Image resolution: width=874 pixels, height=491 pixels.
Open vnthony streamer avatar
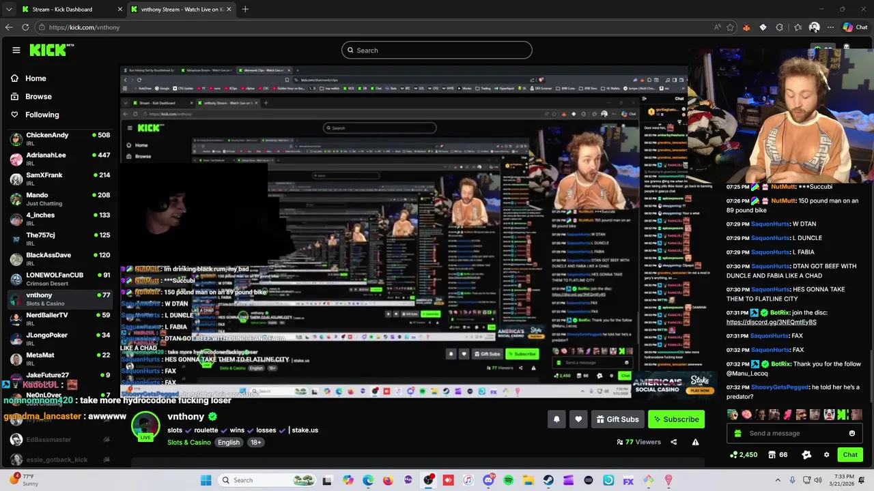145,426
